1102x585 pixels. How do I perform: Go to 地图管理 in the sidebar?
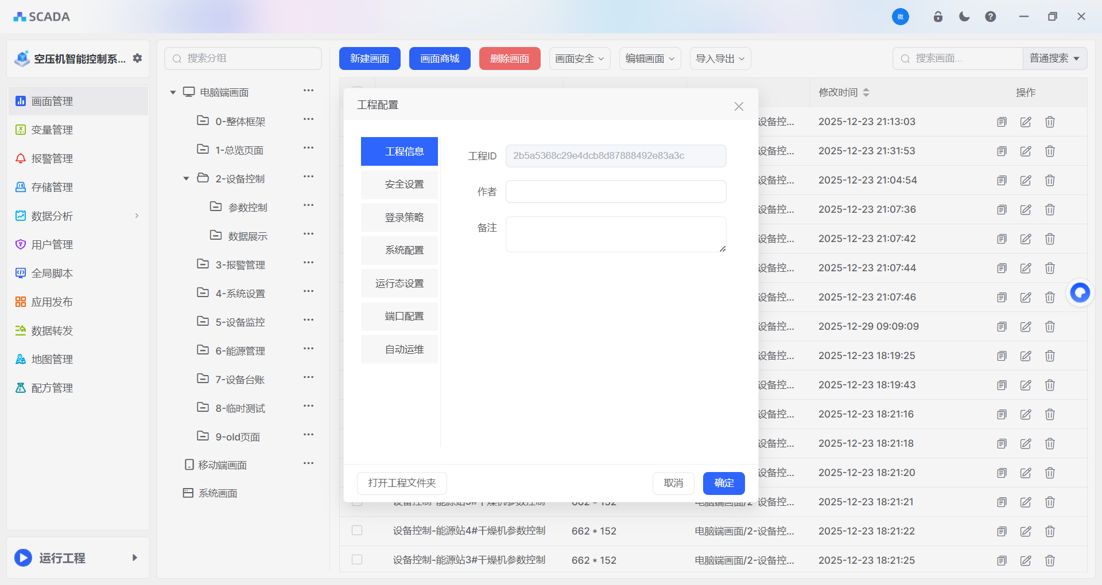(52, 359)
